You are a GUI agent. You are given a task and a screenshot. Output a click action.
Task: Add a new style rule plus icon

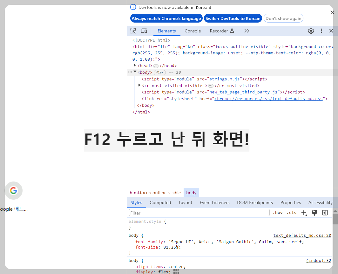(304, 213)
